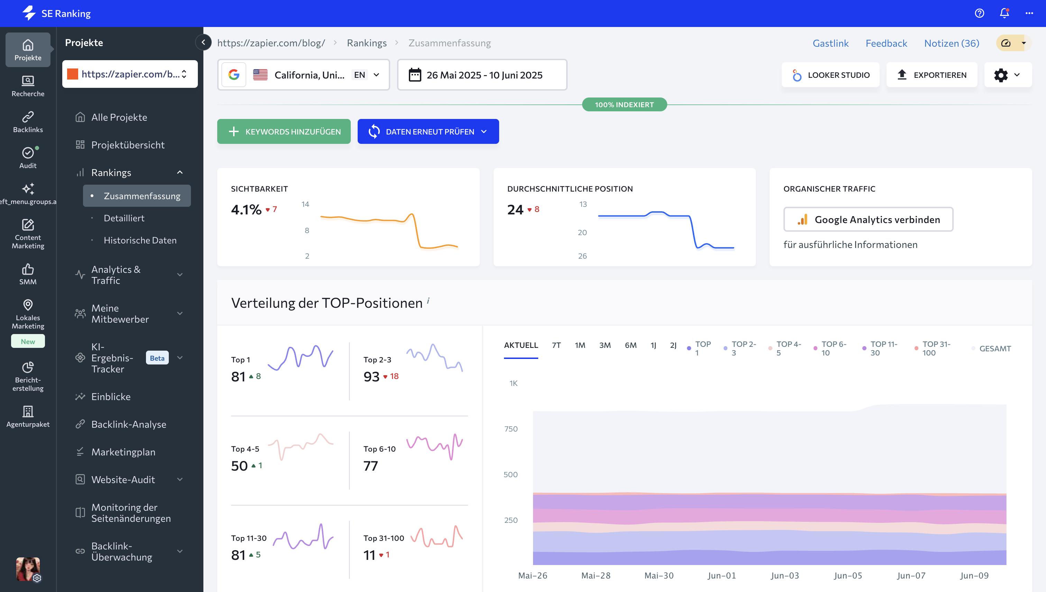Click the notifications bell icon
Image resolution: width=1046 pixels, height=592 pixels.
click(x=1004, y=13)
